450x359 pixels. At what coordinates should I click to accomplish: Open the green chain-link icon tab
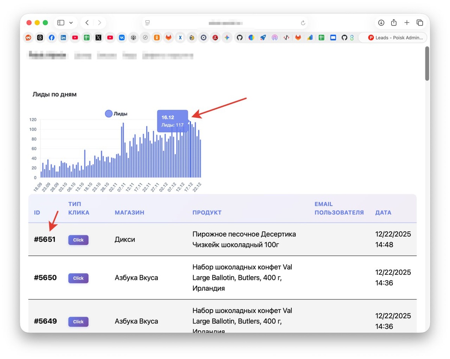tap(352, 37)
